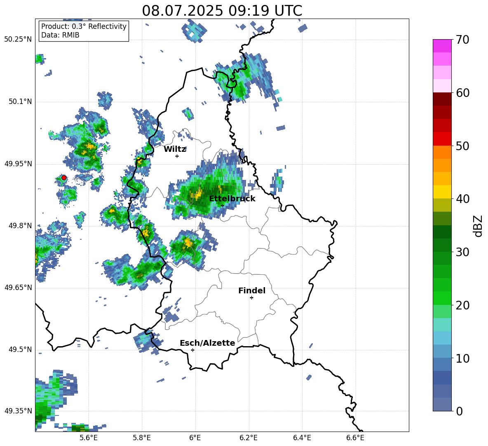Viewport: 488px width, 446px height.
Task: Click the Ettelbruck cross marker
Action: [222, 205]
